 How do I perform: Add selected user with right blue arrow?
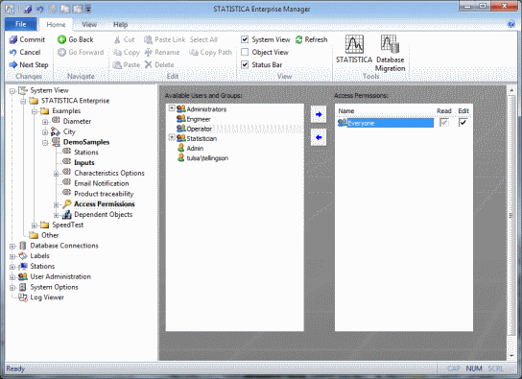point(319,114)
